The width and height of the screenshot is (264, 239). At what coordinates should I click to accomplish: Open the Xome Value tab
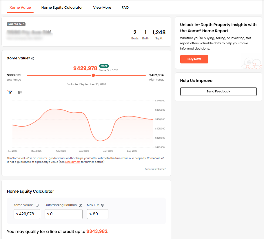tap(20, 8)
